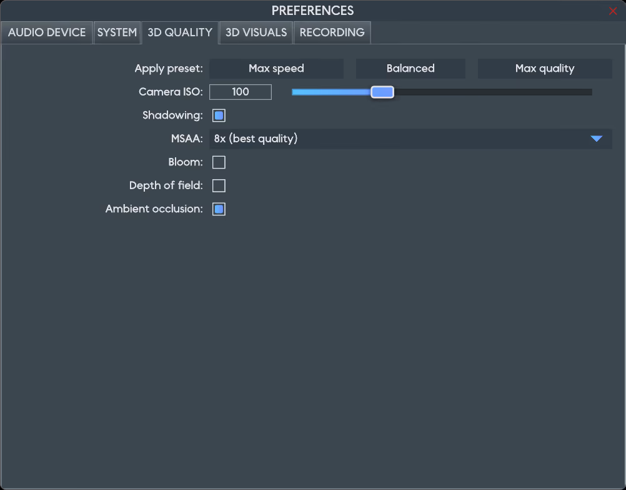Click the 'Bloom:' label text
This screenshot has height=490, width=626.
[x=186, y=162]
